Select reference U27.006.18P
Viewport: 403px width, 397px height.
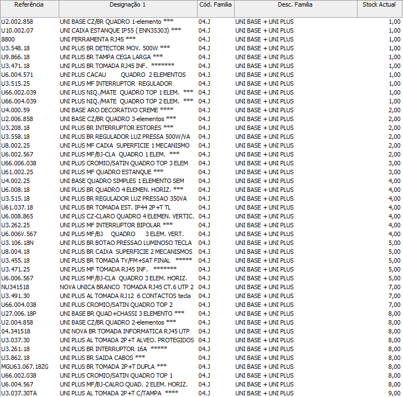coord(19,314)
